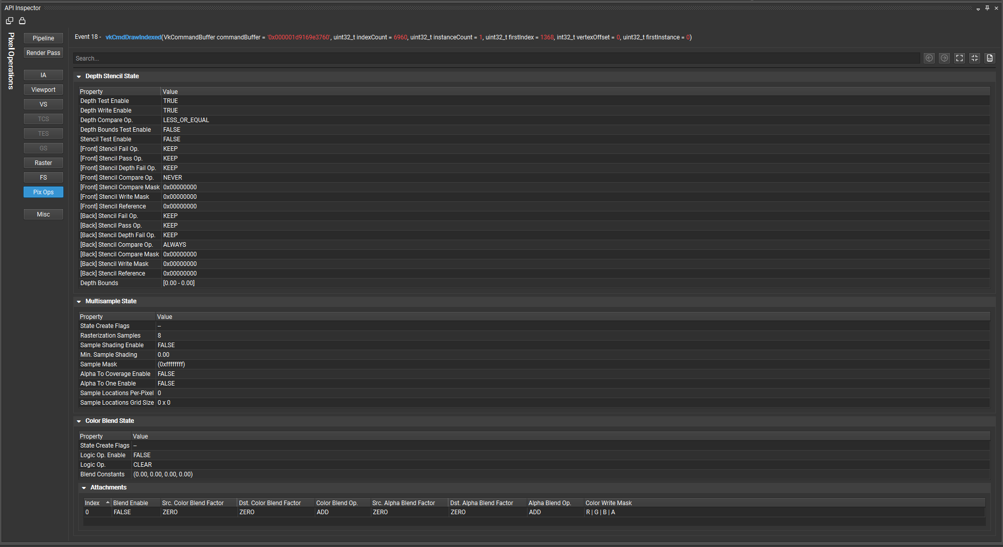The width and height of the screenshot is (1003, 547).
Task: Collapse all state sections
Action: [974, 58]
